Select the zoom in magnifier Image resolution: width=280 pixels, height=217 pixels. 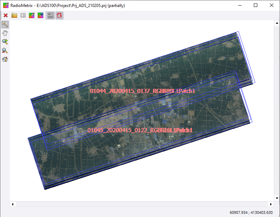[5, 42]
